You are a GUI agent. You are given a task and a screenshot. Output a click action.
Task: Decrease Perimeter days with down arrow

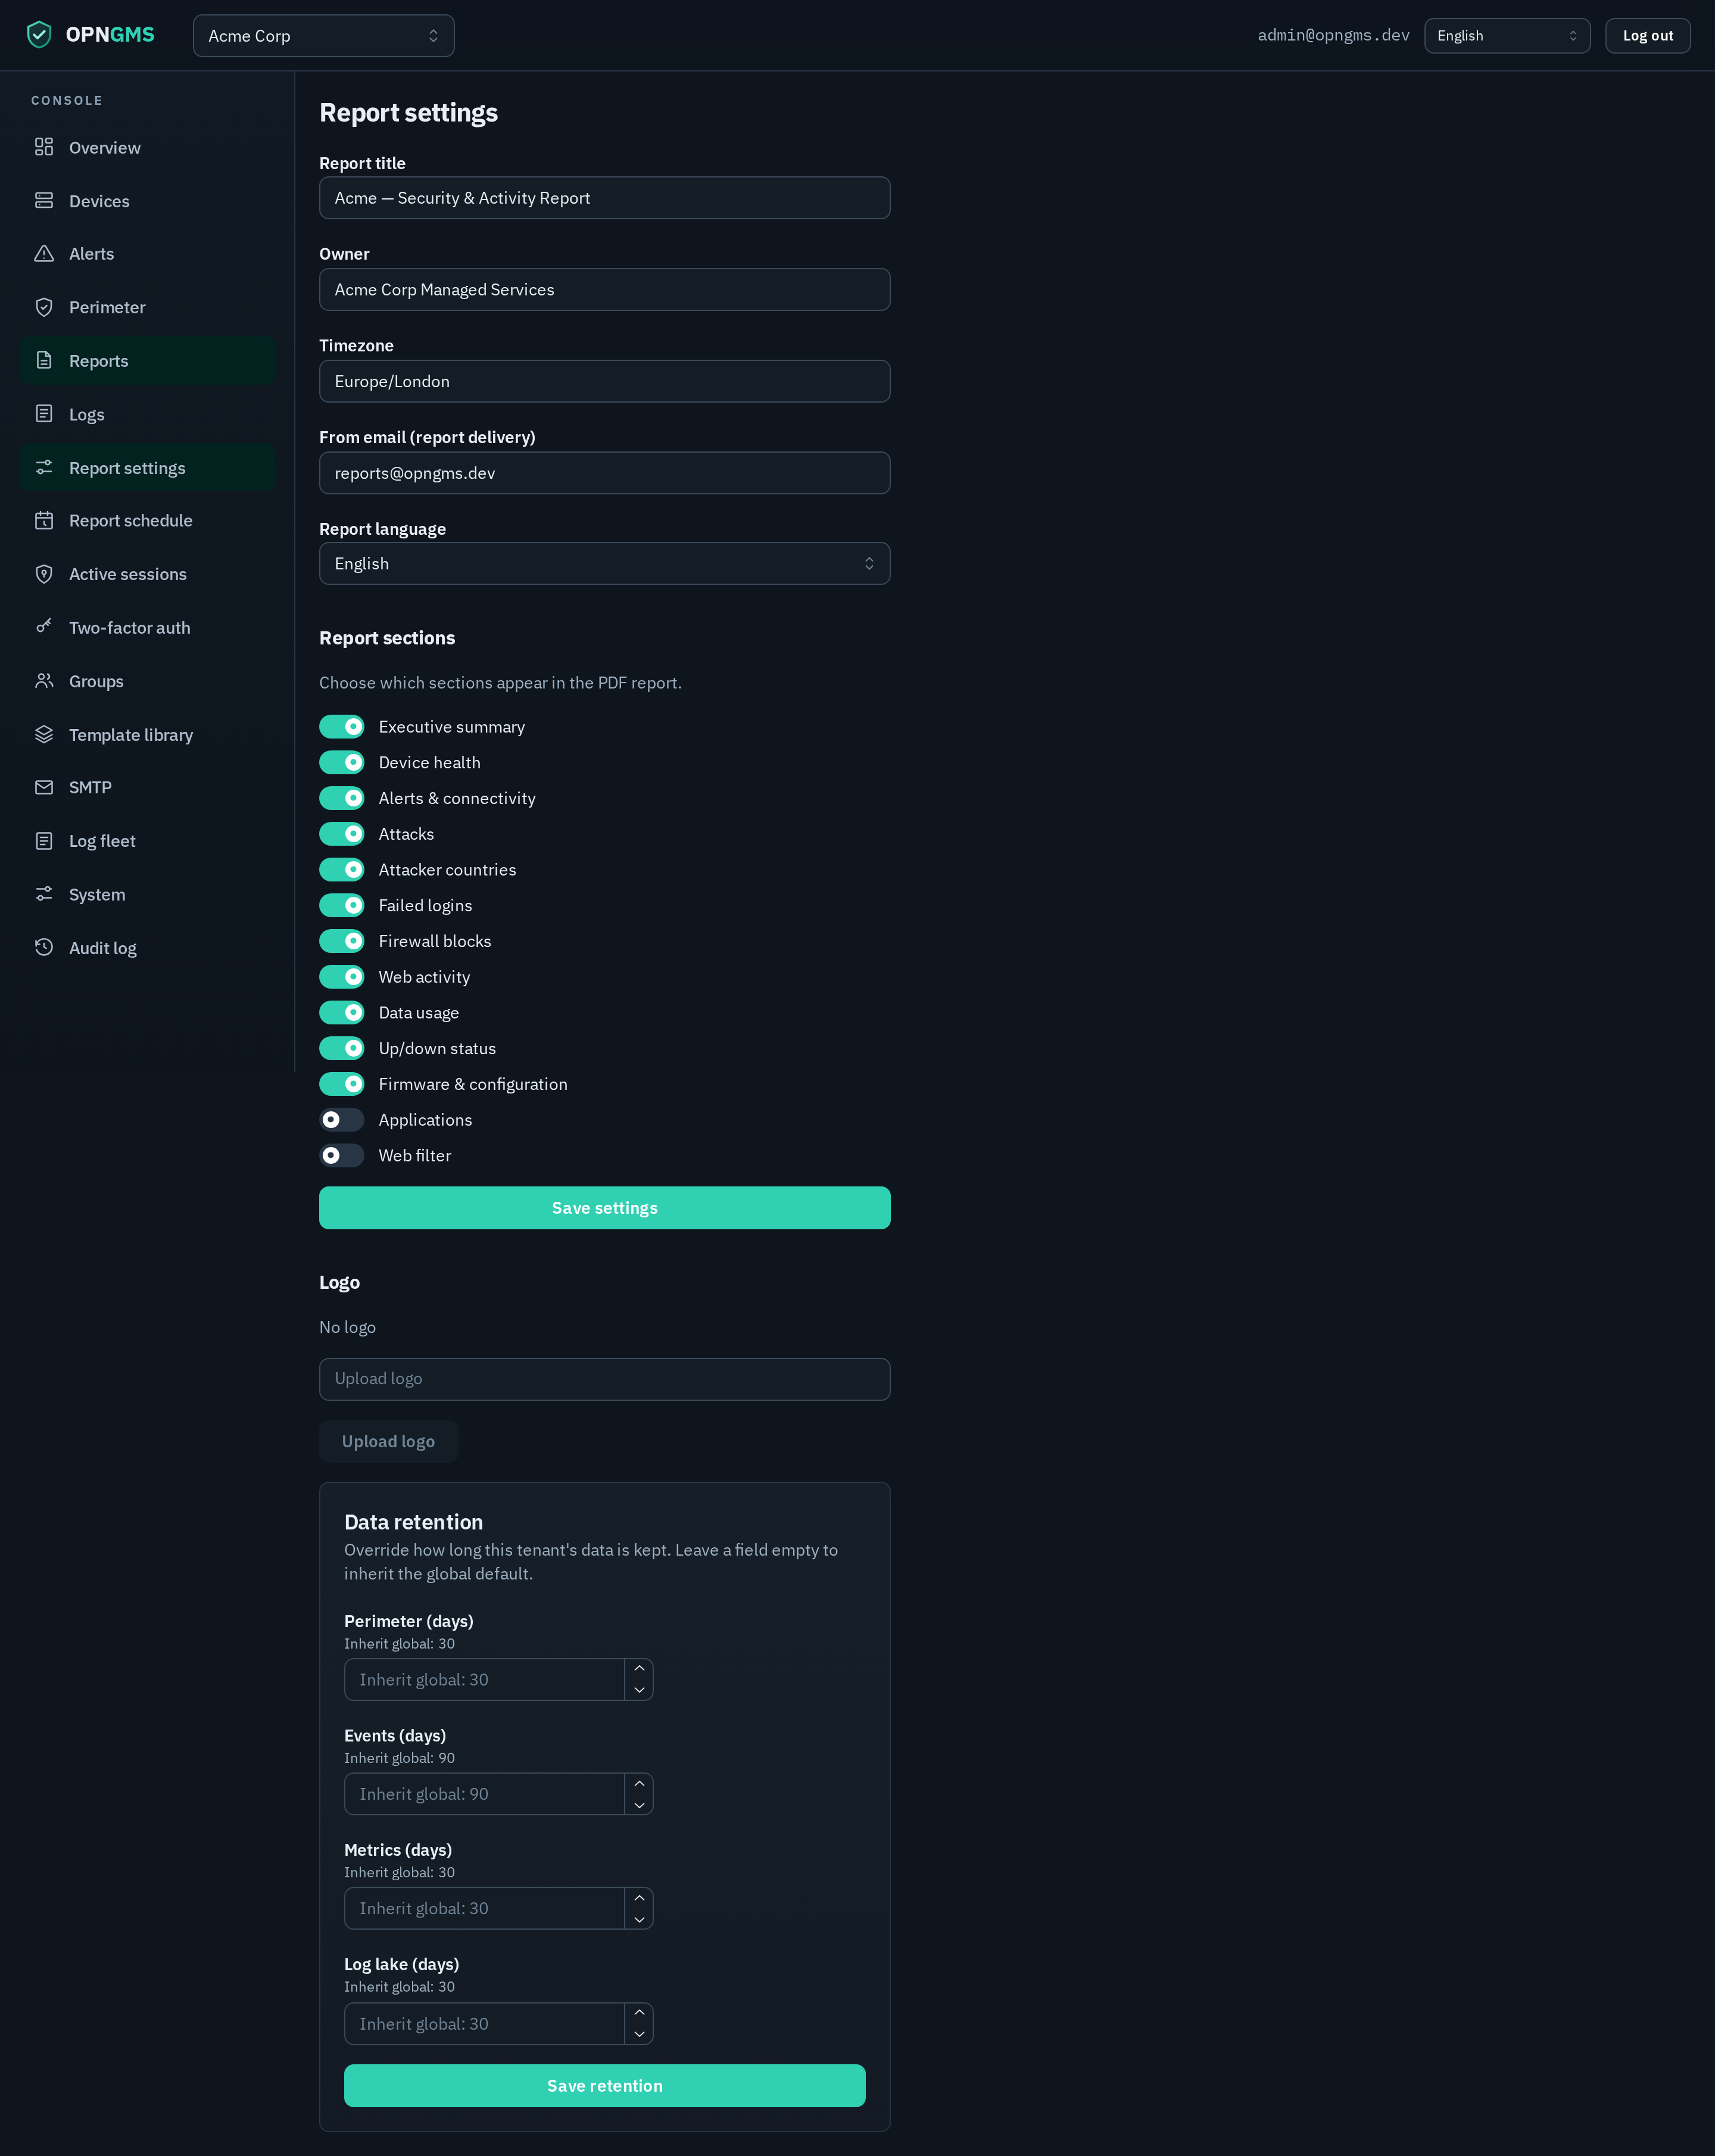tap(639, 1690)
